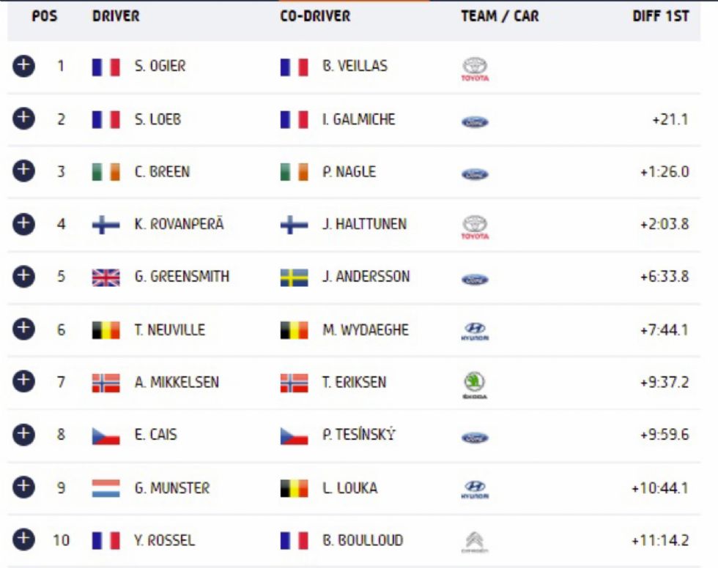Click Luxembourg flag beside G. Munster
This screenshot has width=718, height=568.
106,488
